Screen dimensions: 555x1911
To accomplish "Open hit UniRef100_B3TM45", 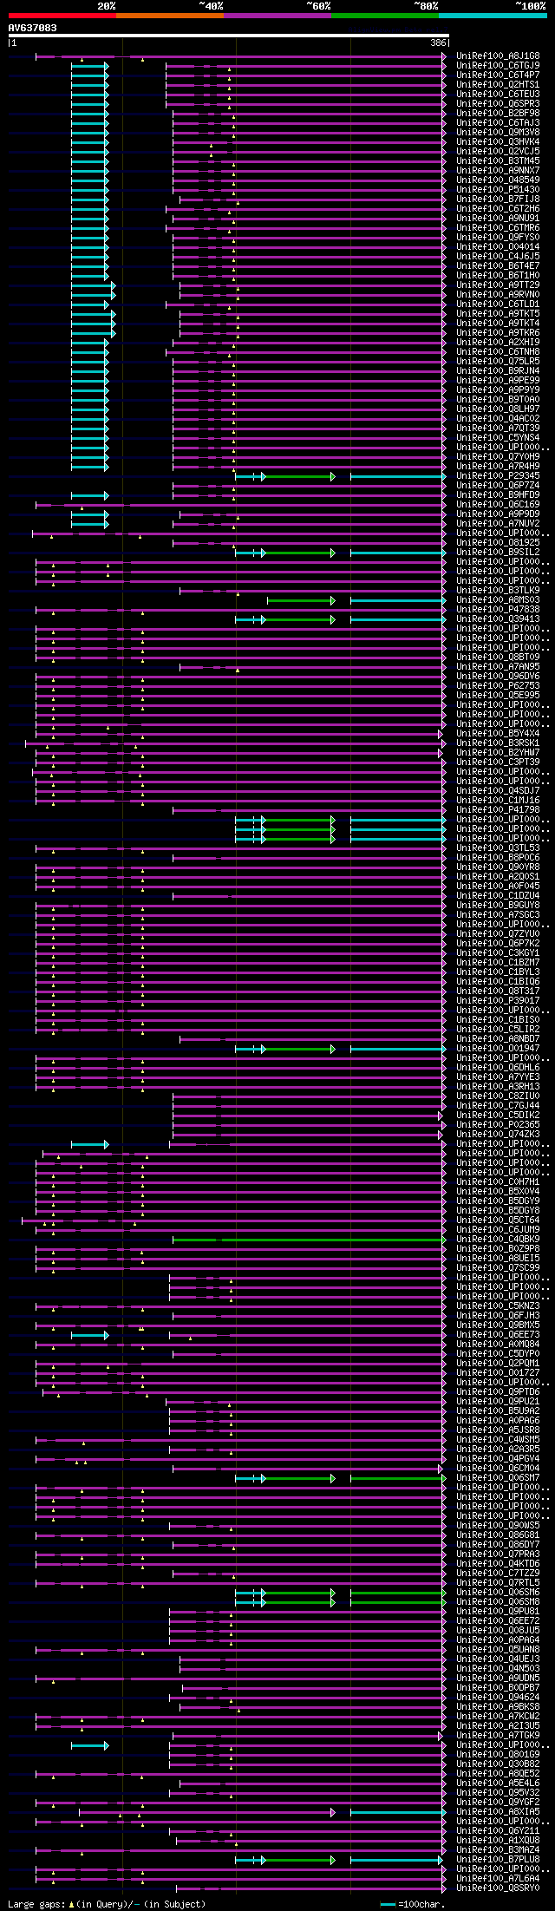I will pyautogui.click(x=498, y=160).
